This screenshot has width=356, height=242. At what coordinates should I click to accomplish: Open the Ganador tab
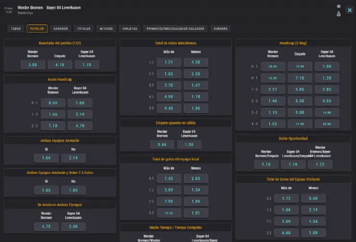tap(61, 29)
